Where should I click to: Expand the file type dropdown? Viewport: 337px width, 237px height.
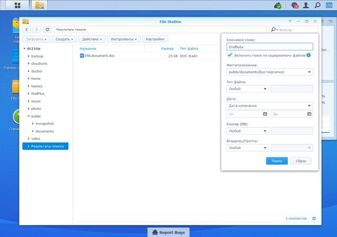point(247,89)
